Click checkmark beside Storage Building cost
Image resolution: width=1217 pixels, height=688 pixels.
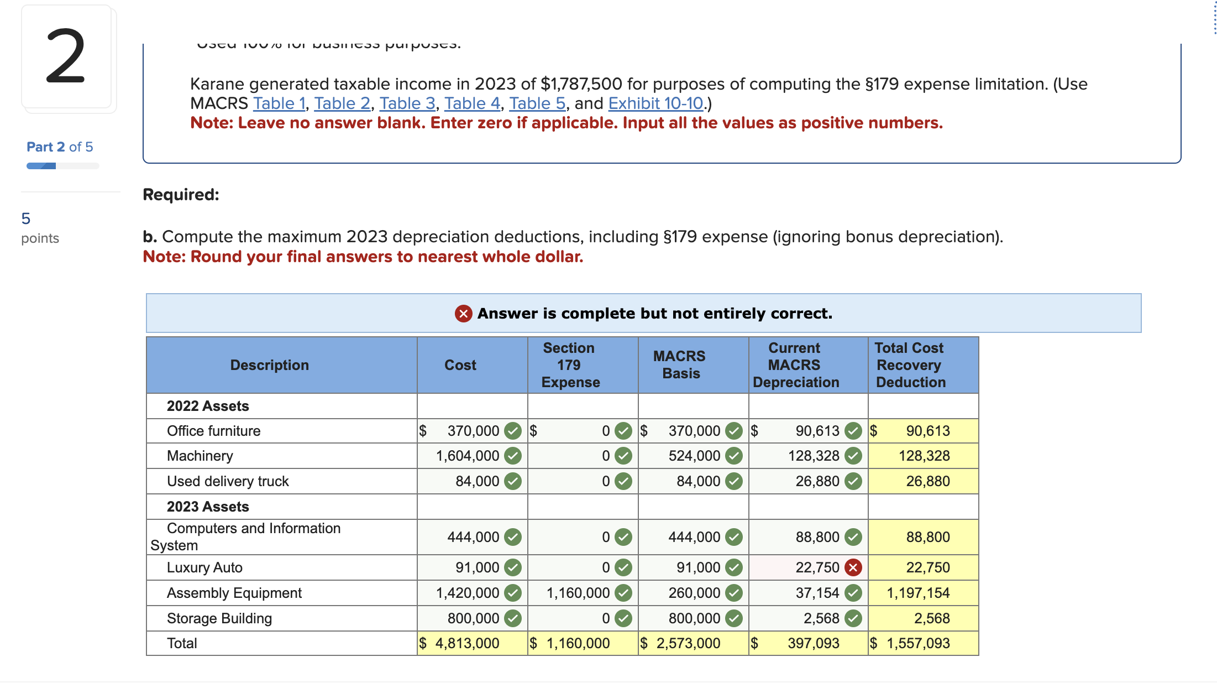[x=513, y=618]
